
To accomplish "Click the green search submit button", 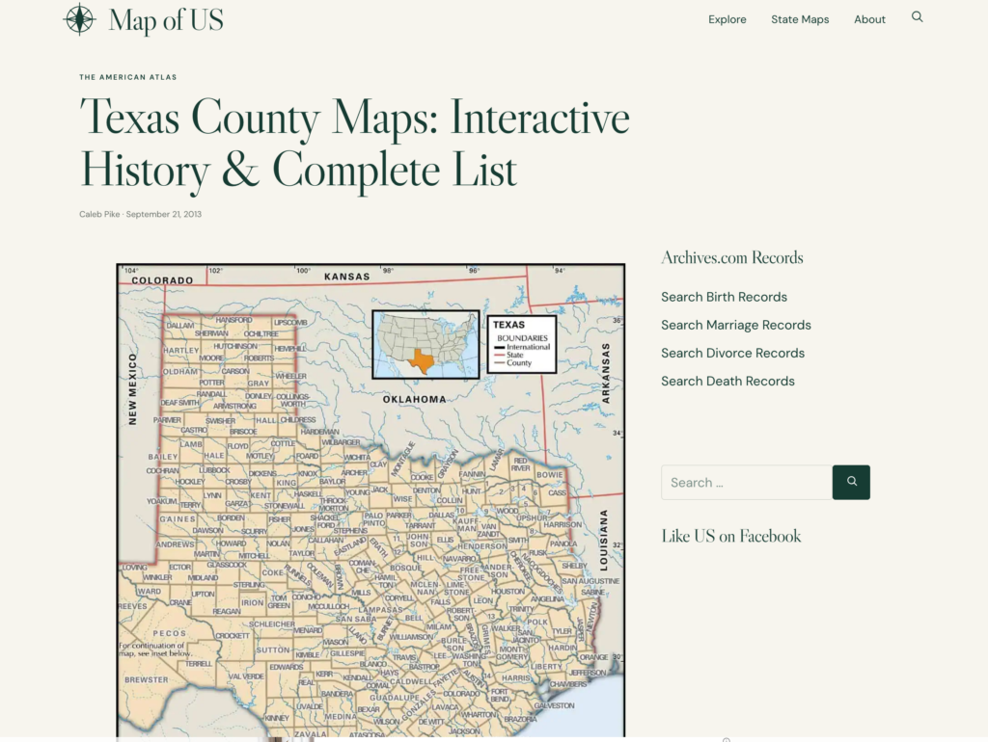I will pos(851,482).
